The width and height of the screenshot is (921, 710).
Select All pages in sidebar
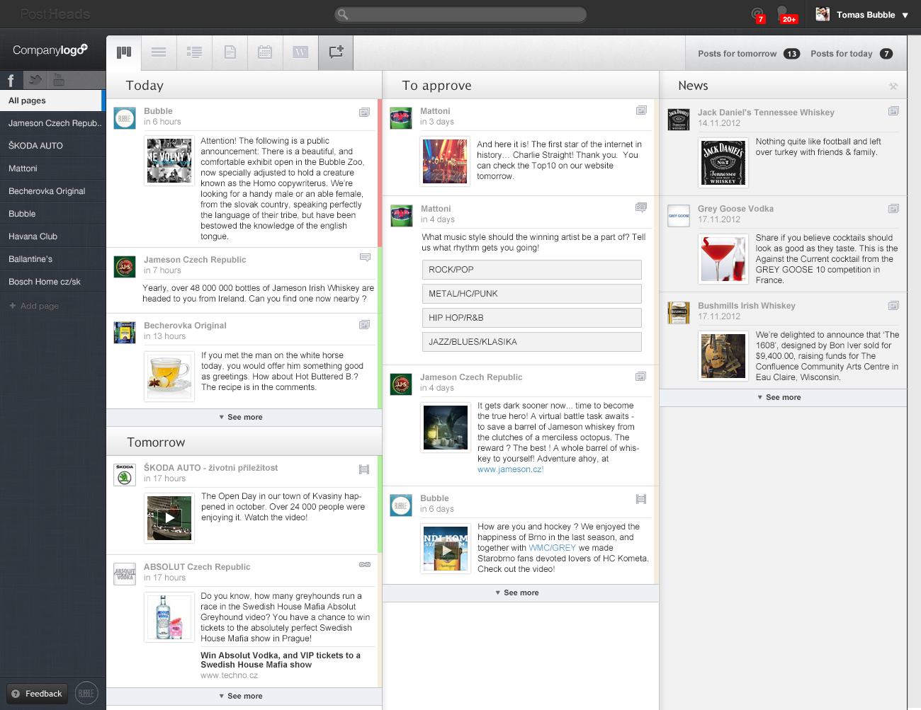52,101
